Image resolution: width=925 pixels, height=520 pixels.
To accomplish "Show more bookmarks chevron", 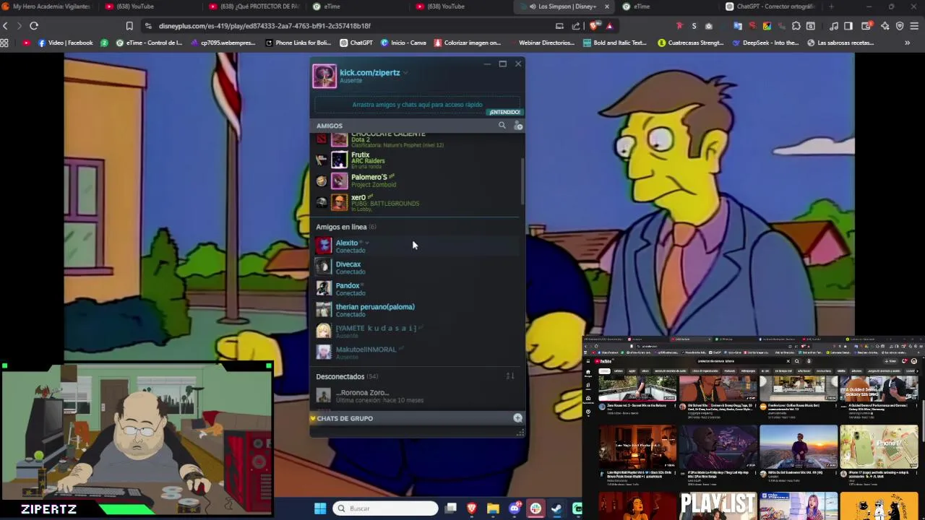I will [x=908, y=43].
